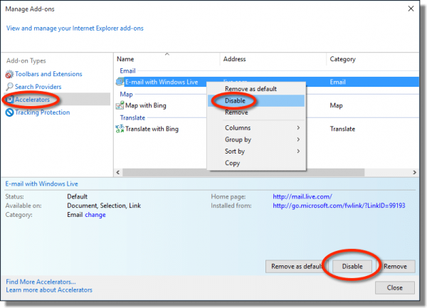This screenshot has height=308, width=427.
Task: Open the Sort by submenu
Action: (256, 151)
